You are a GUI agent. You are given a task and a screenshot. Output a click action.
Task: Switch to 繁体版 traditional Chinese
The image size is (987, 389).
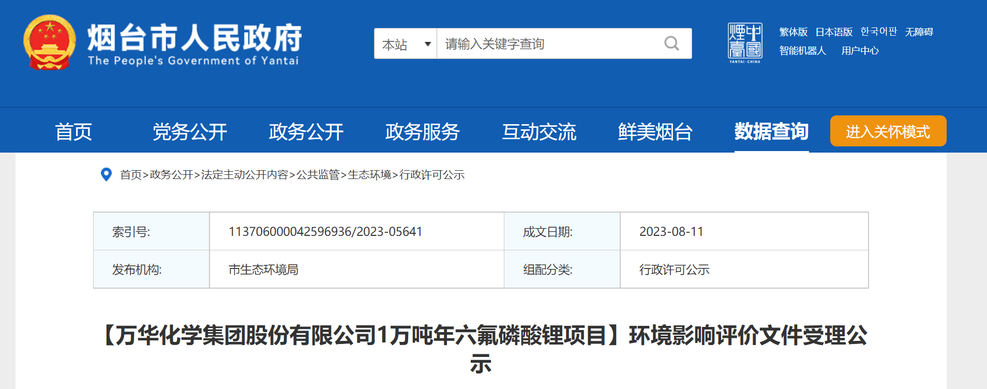[x=793, y=32]
